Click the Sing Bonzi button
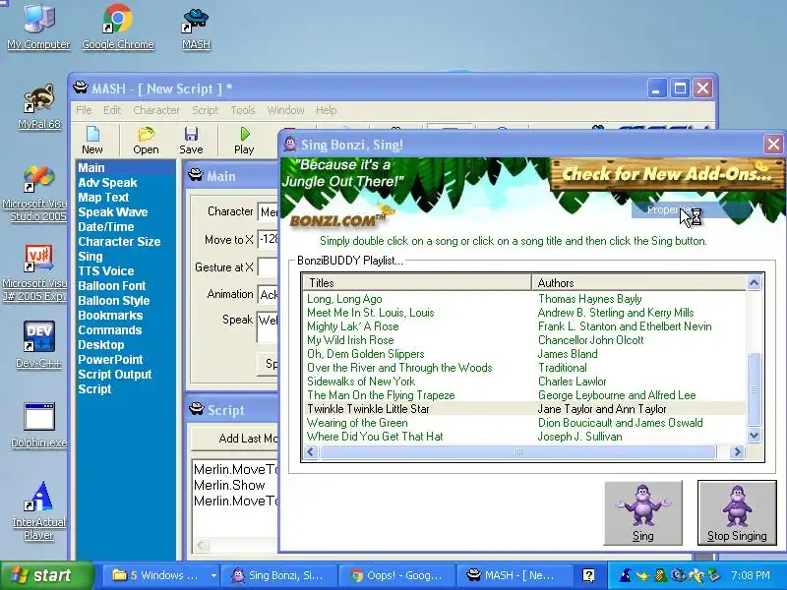The width and height of the screenshot is (787, 590). 643,512
